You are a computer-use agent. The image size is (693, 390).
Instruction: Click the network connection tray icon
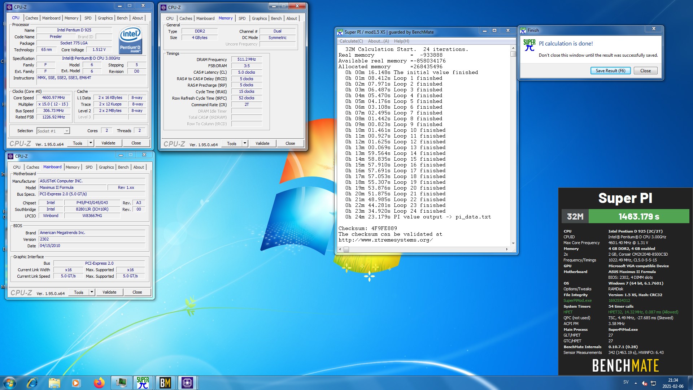coord(653,383)
